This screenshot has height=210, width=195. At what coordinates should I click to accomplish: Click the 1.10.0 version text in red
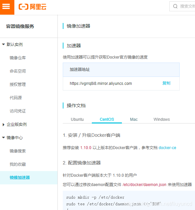click(x=86, y=148)
